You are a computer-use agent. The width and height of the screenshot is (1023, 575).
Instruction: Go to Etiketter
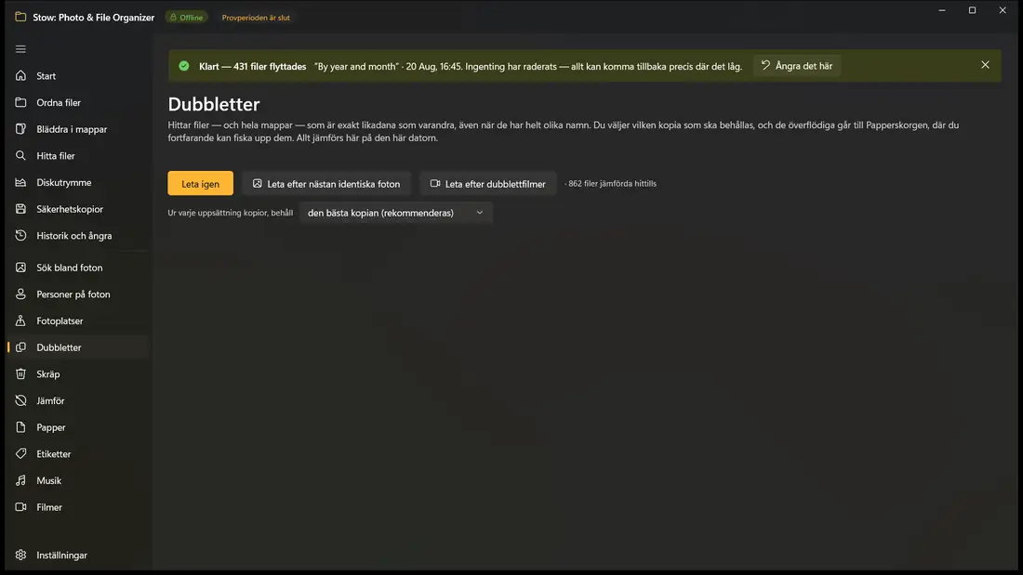[x=78, y=453]
